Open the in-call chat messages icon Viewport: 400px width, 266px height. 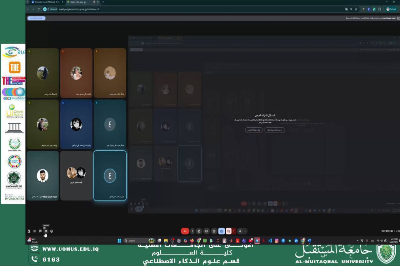40,231
